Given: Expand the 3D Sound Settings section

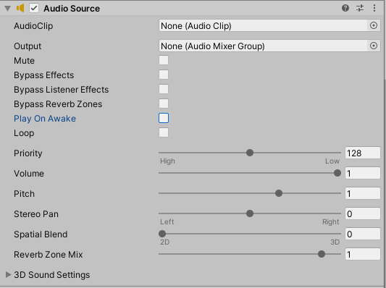Looking at the screenshot, I should click(x=8, y=274).
